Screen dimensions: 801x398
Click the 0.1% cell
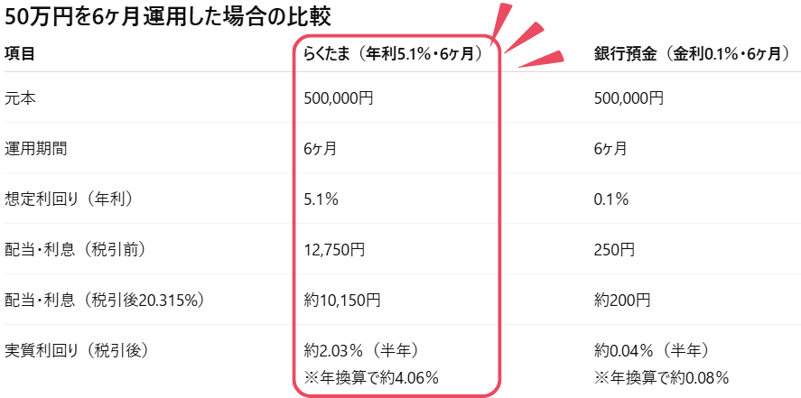click(x=611, y=199)
